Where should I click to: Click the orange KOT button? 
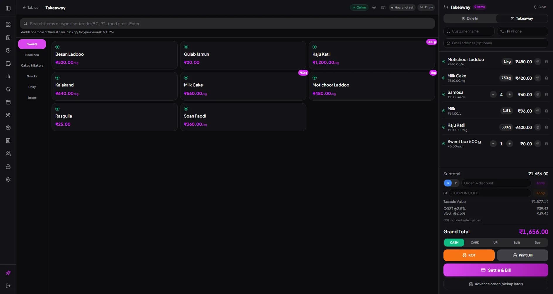coord(469,255)
